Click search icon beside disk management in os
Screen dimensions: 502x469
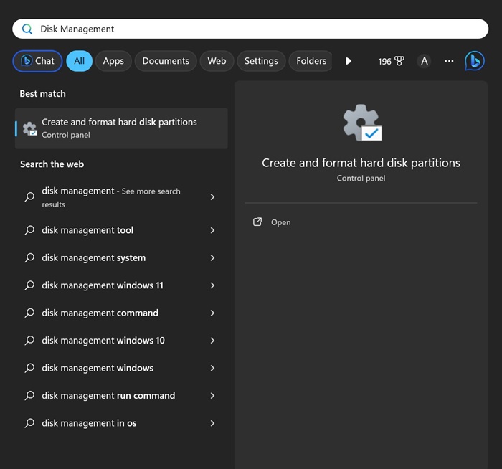point(29,423)
